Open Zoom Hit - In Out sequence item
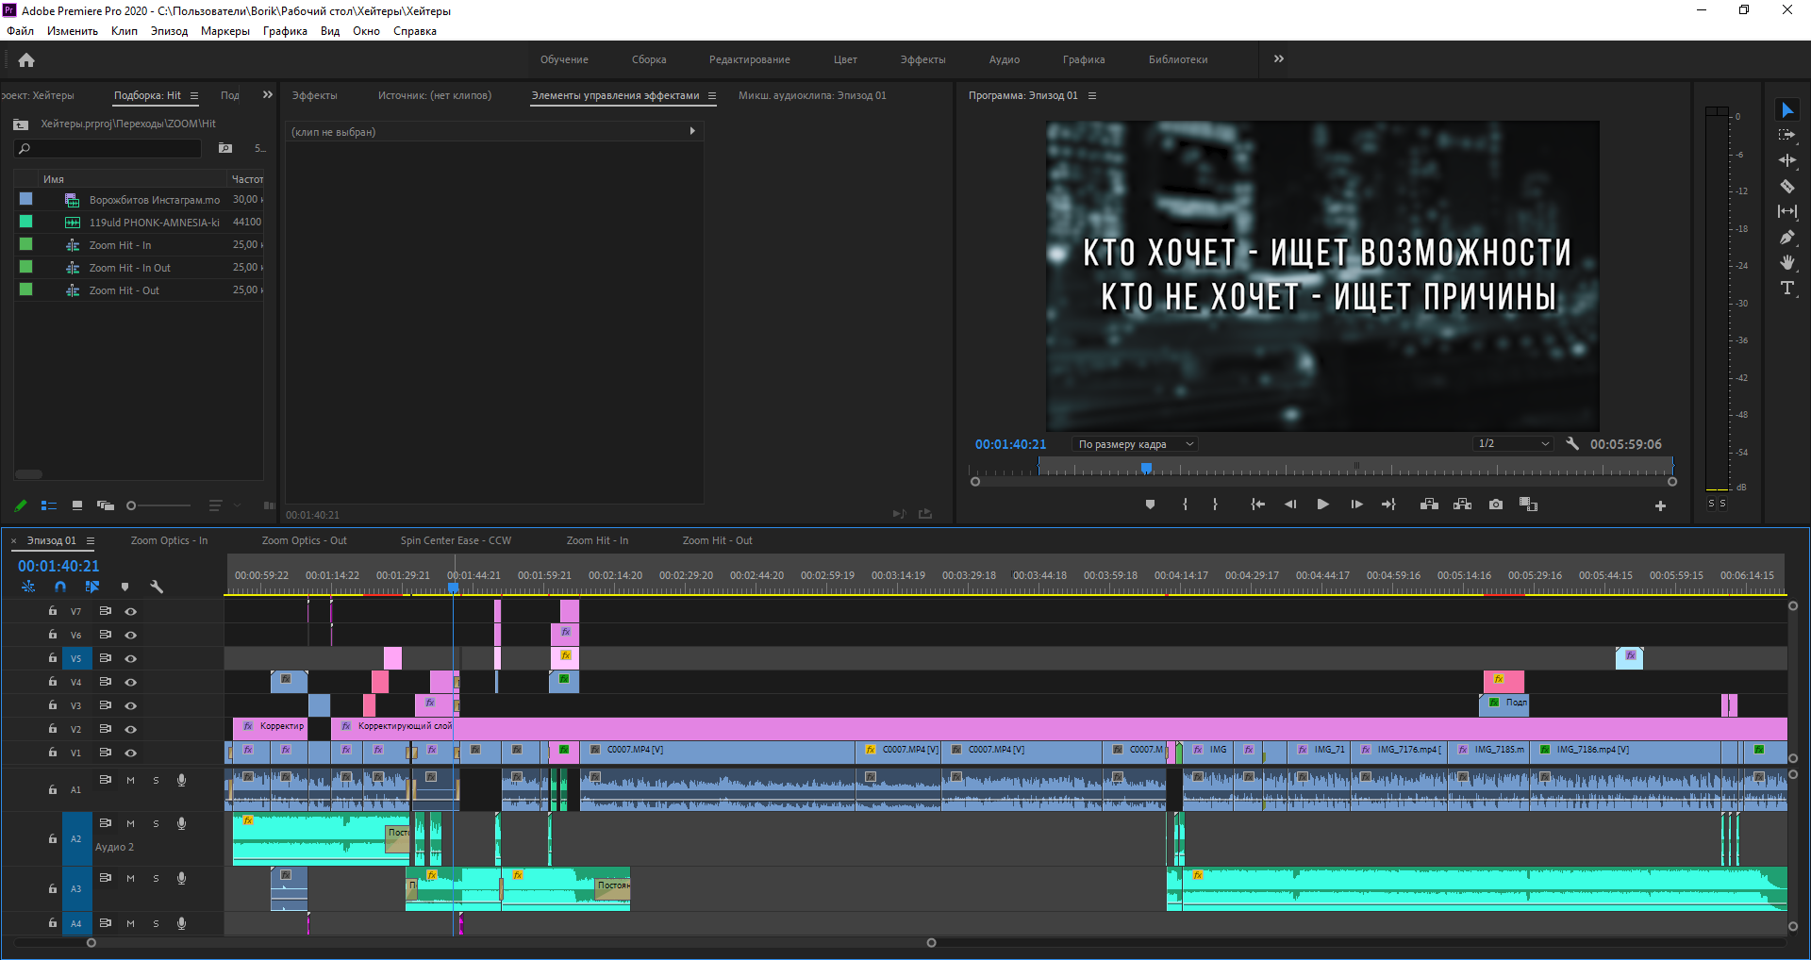The width and height of the screenshot is (1811, 960). click(129, 268)
